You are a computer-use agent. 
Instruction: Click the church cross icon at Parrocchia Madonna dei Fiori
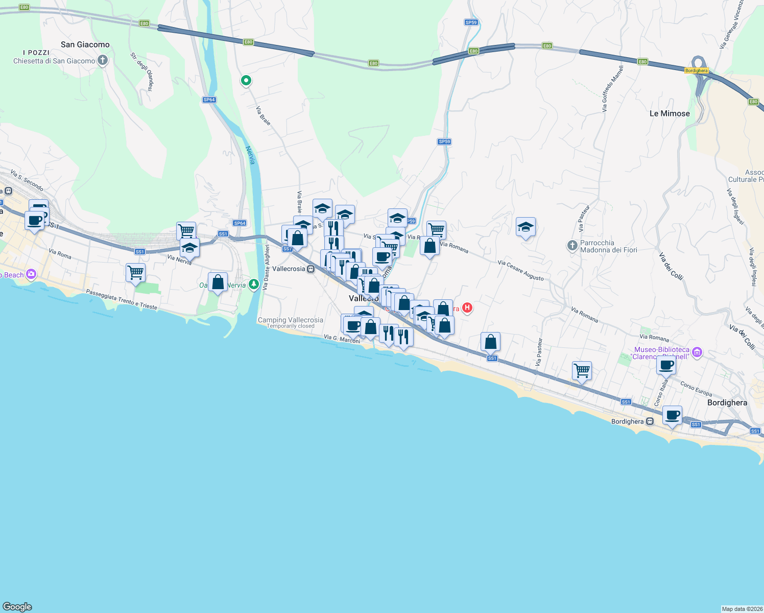[x=572, y=246]
